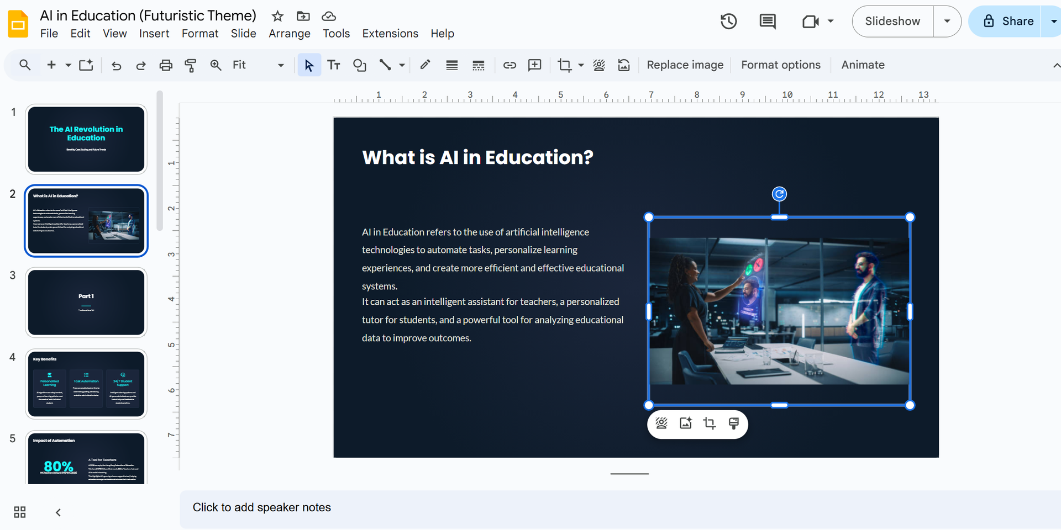Select the Text box tool

coord(334,65)
